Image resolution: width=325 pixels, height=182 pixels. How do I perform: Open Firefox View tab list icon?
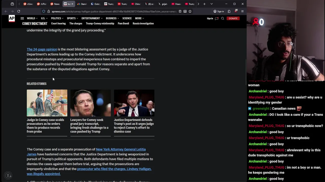point(12,4)
